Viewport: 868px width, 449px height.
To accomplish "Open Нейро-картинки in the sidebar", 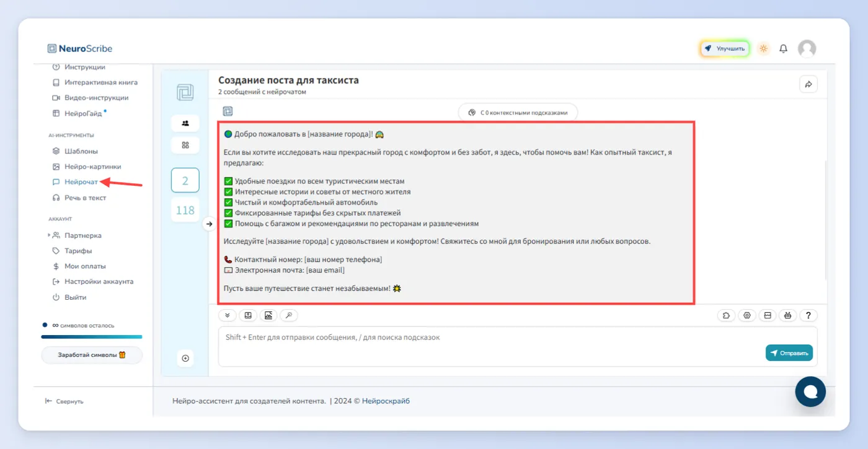I will tap(87, 167).
